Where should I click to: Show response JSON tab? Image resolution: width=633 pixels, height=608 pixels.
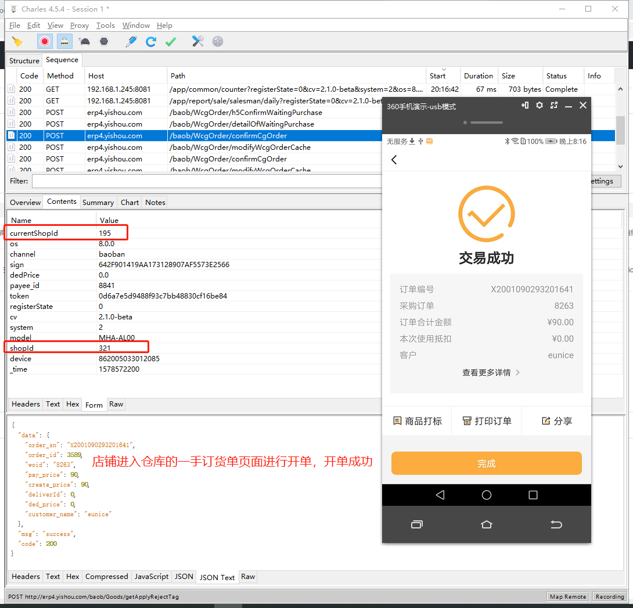click(184, 577)
